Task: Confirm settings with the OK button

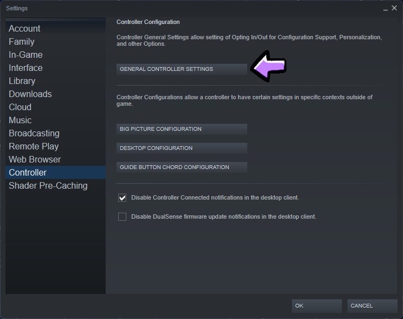Action: [316, 306]
